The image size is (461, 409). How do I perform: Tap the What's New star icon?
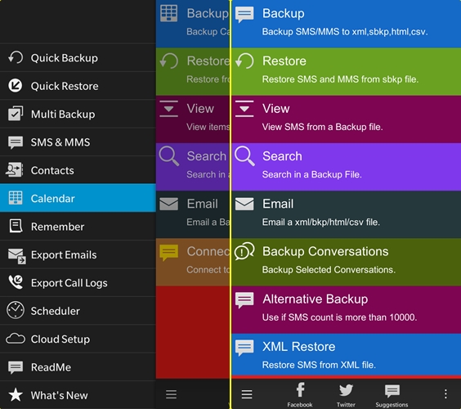pos(16,394)
